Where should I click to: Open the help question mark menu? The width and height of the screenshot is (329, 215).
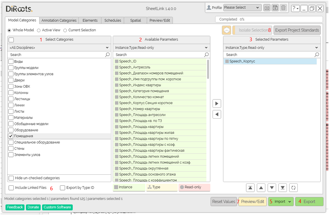coord(295,8)
